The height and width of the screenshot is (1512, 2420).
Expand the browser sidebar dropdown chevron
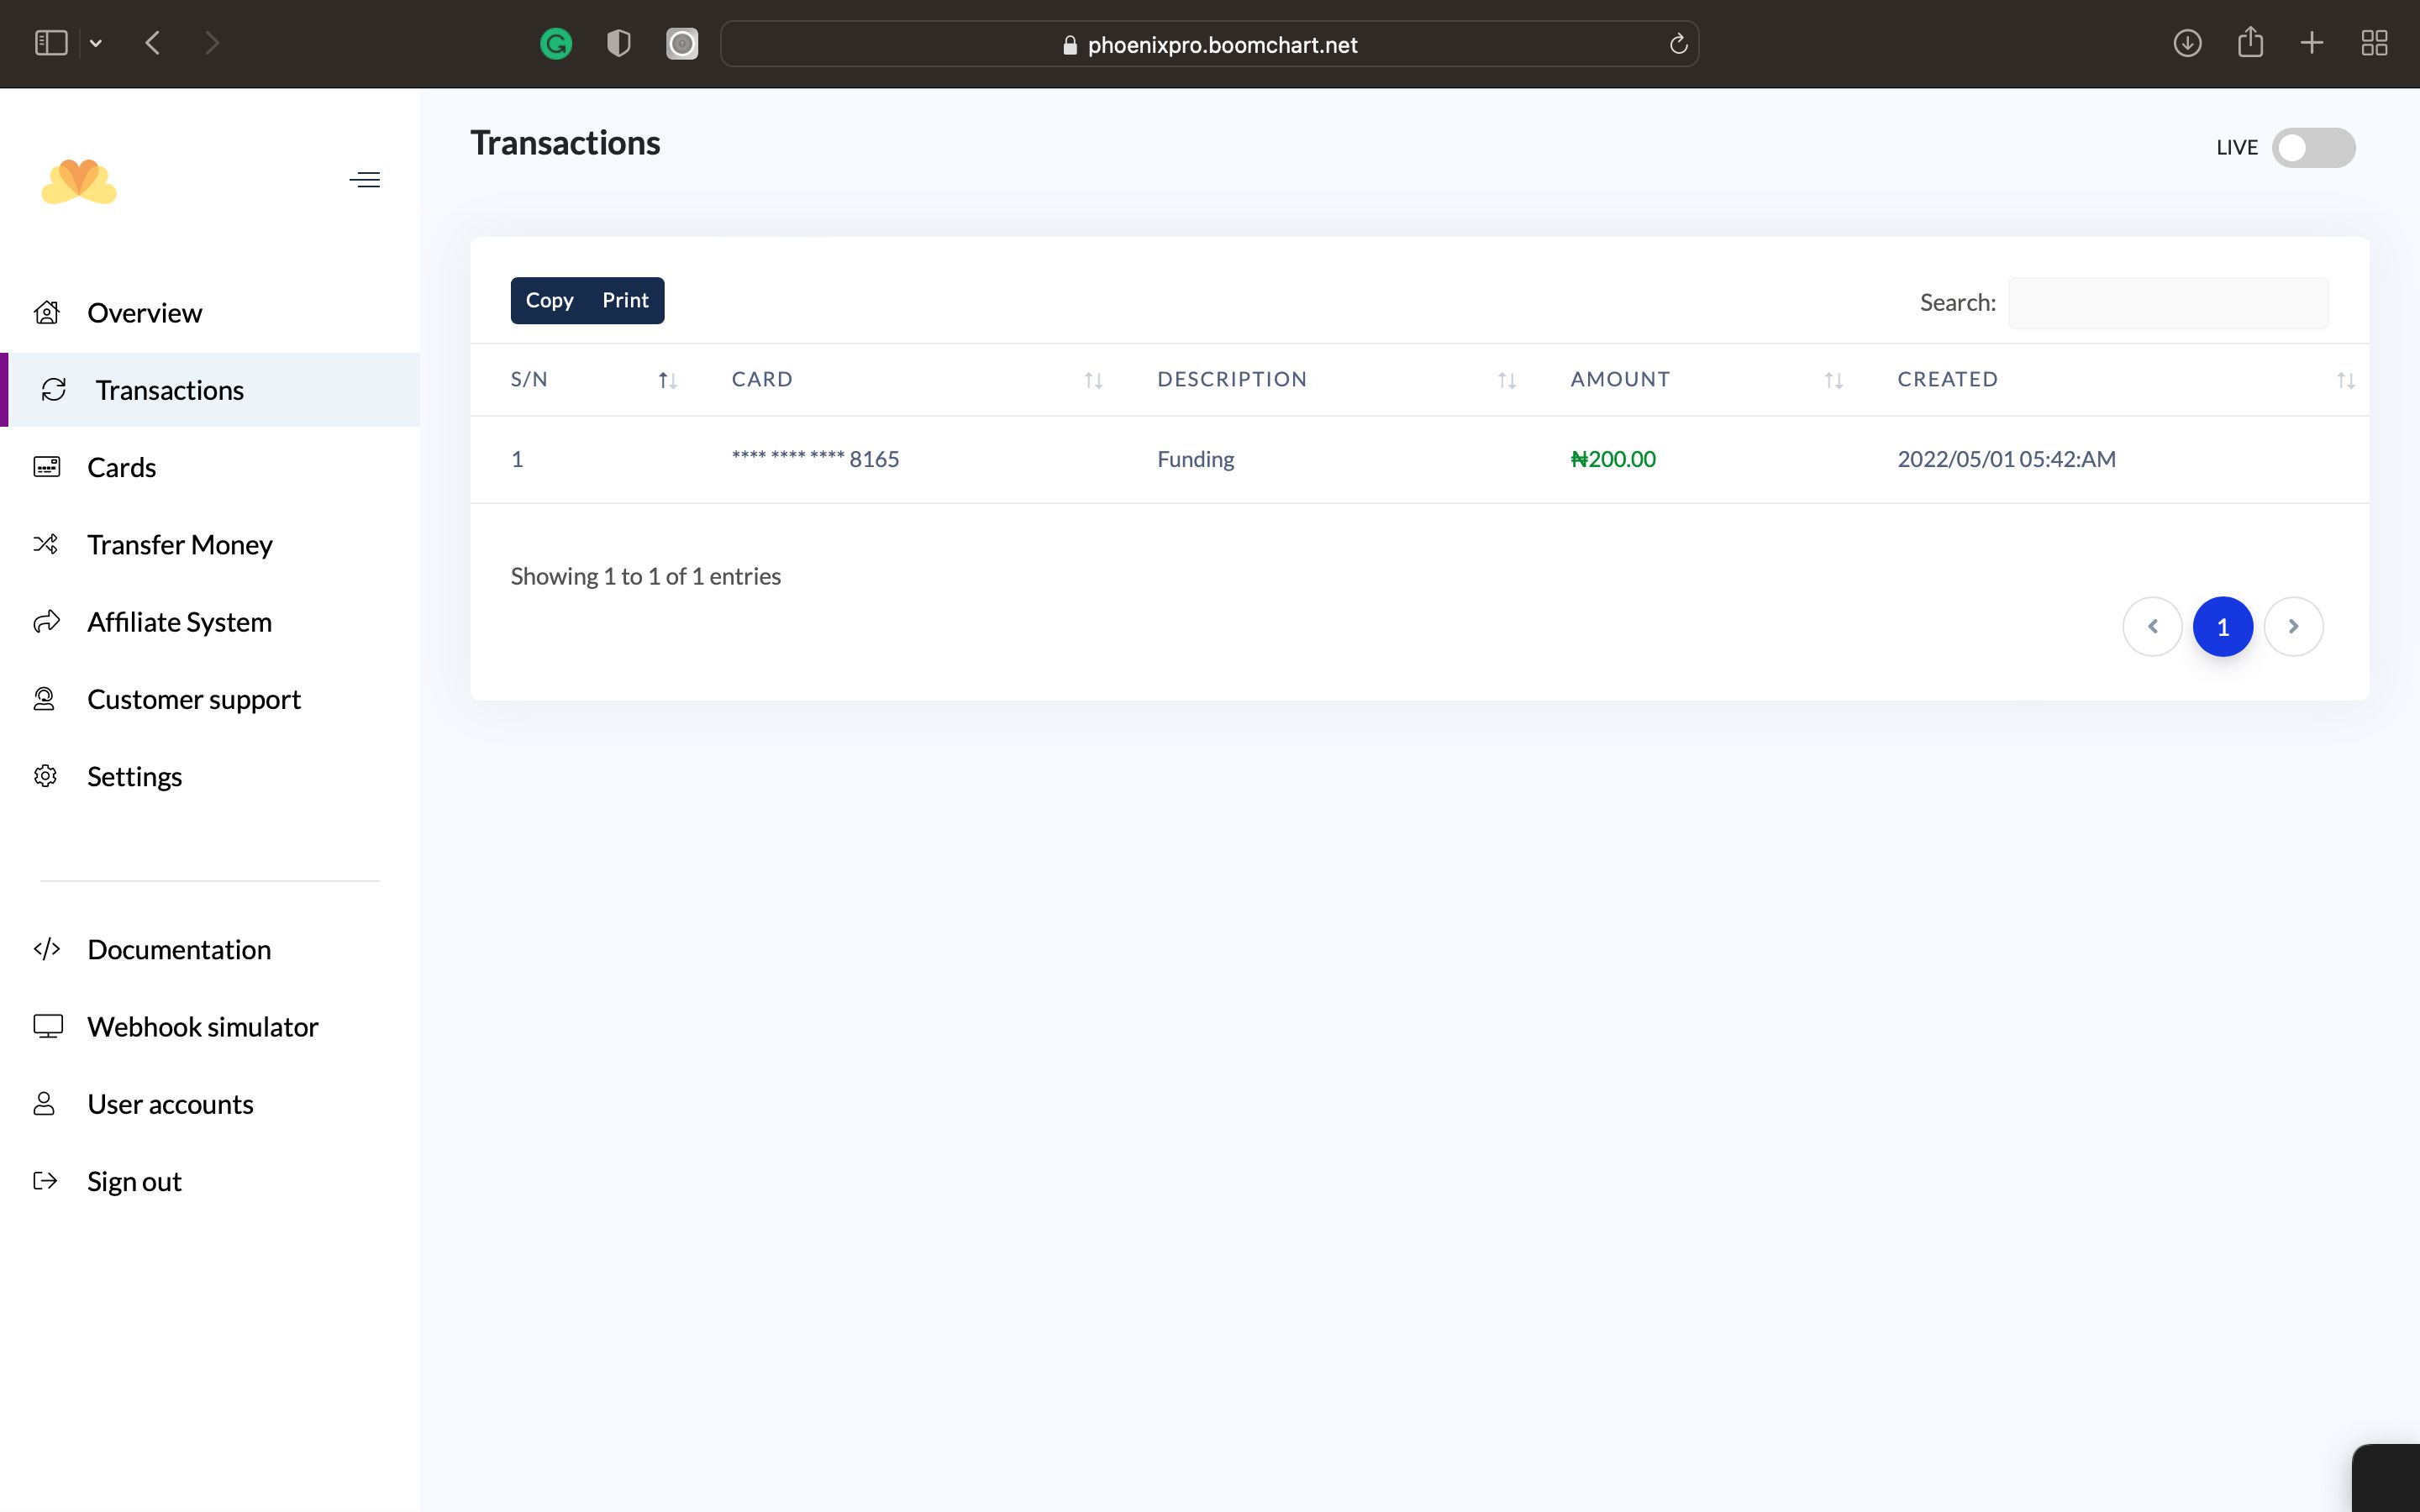[96, 44]
